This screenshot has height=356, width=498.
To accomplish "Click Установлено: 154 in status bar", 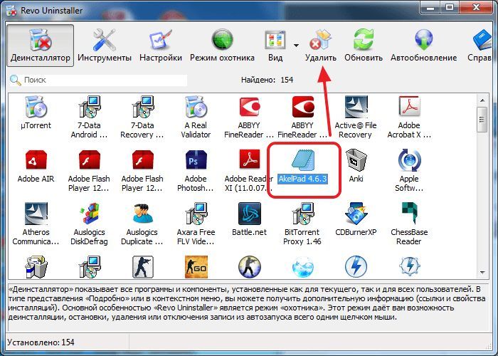I will pyautogui.click(x=41, y=342).
